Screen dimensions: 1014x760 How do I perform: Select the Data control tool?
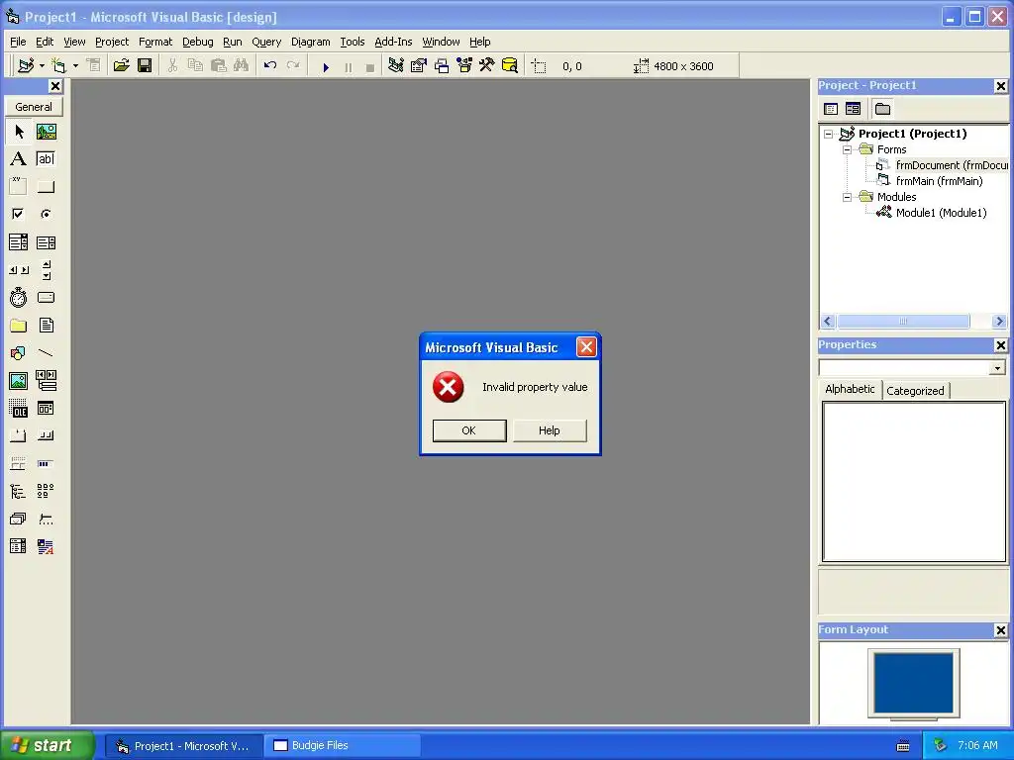pyautogui.click(x=46, y=381)
